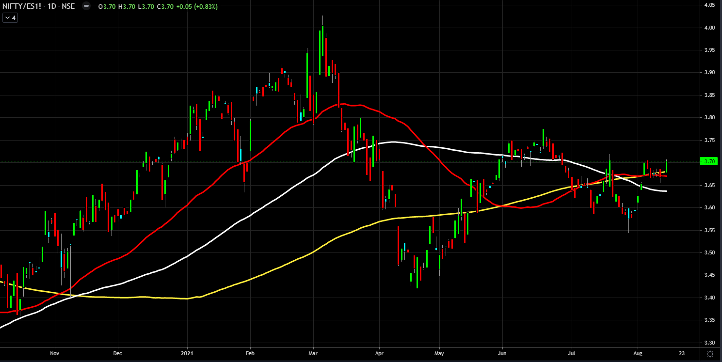Click the +0.05 (+0.83%) change text
Image resolution: width=722 pixels, height=362 pixels.
pyautogui.click(x=196, y=7)
